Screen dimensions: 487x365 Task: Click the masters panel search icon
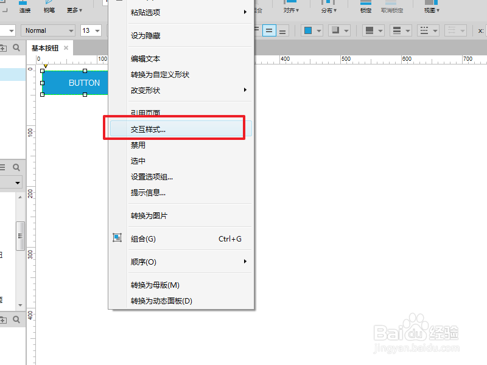(16, 319)
